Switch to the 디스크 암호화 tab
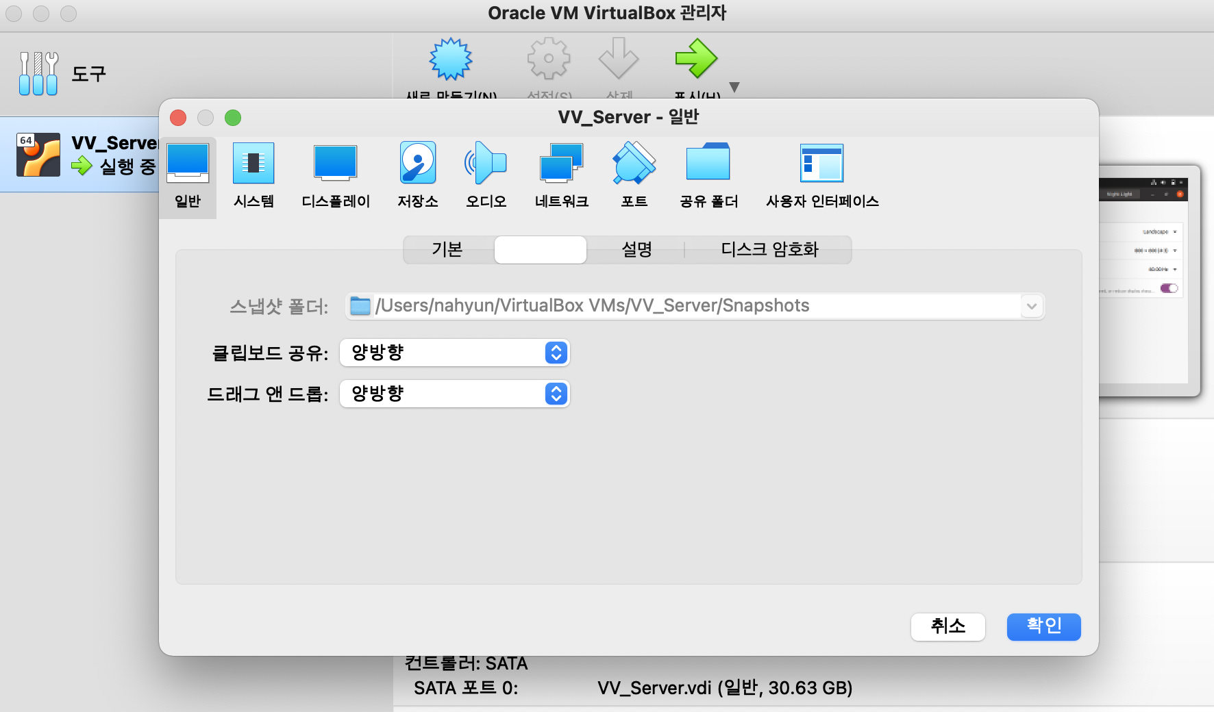 [769, 250]
